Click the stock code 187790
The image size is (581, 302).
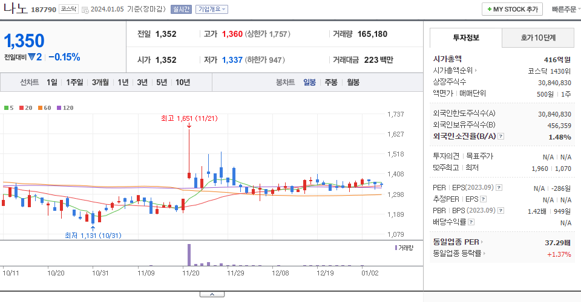click(x=44, y=10)
